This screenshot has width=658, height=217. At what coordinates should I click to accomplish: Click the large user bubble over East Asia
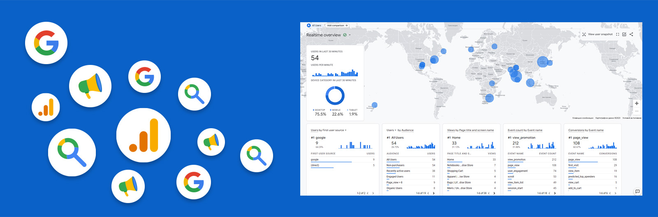coord(543,62)
